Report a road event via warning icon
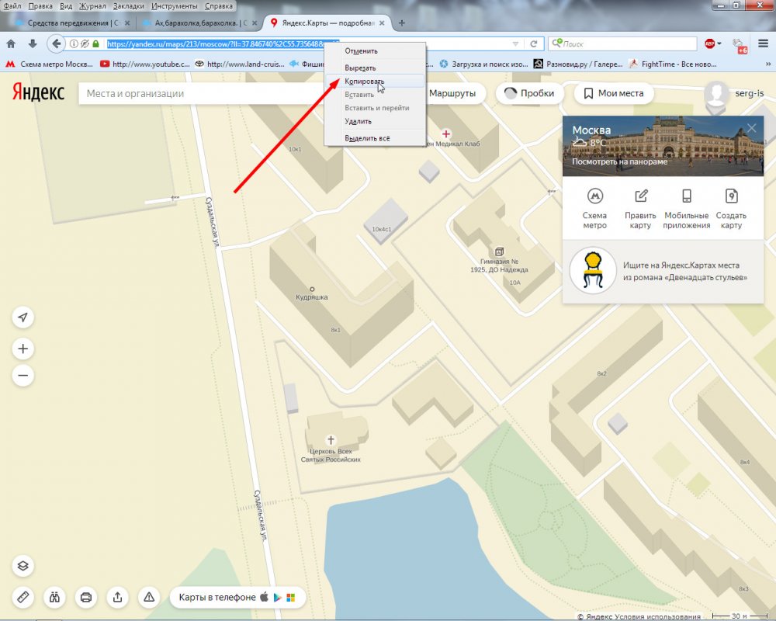776x621 pixels. 148,597
